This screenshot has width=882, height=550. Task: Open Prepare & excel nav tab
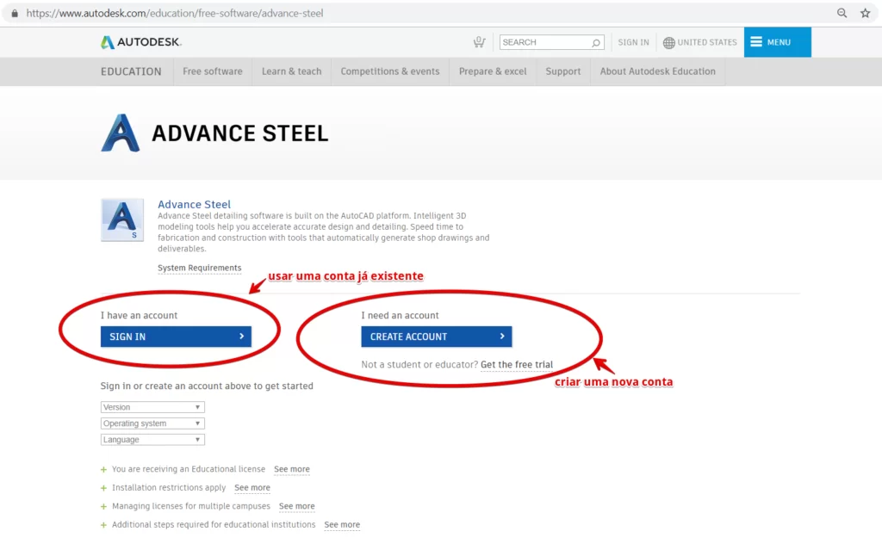coord(493,71)
